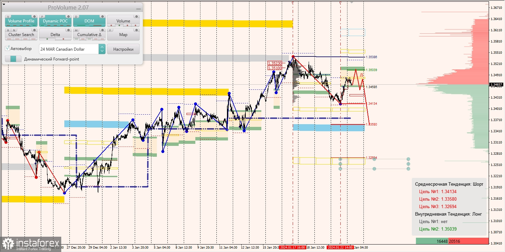Click the M hotkey tag on Cumulative Δ
Viewport: 505px width, 252px height.
pyautogui.click(x=76, y=30)
